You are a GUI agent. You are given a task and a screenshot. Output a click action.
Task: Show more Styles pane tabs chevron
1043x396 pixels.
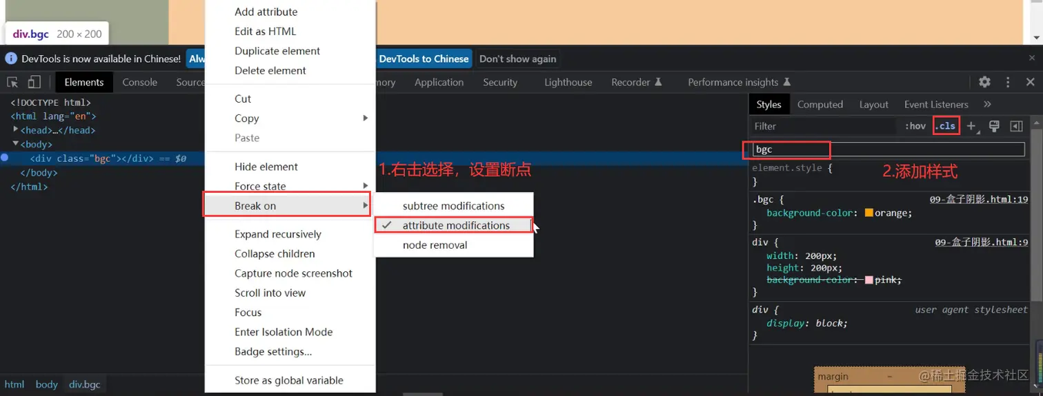(x=987, y=104)
